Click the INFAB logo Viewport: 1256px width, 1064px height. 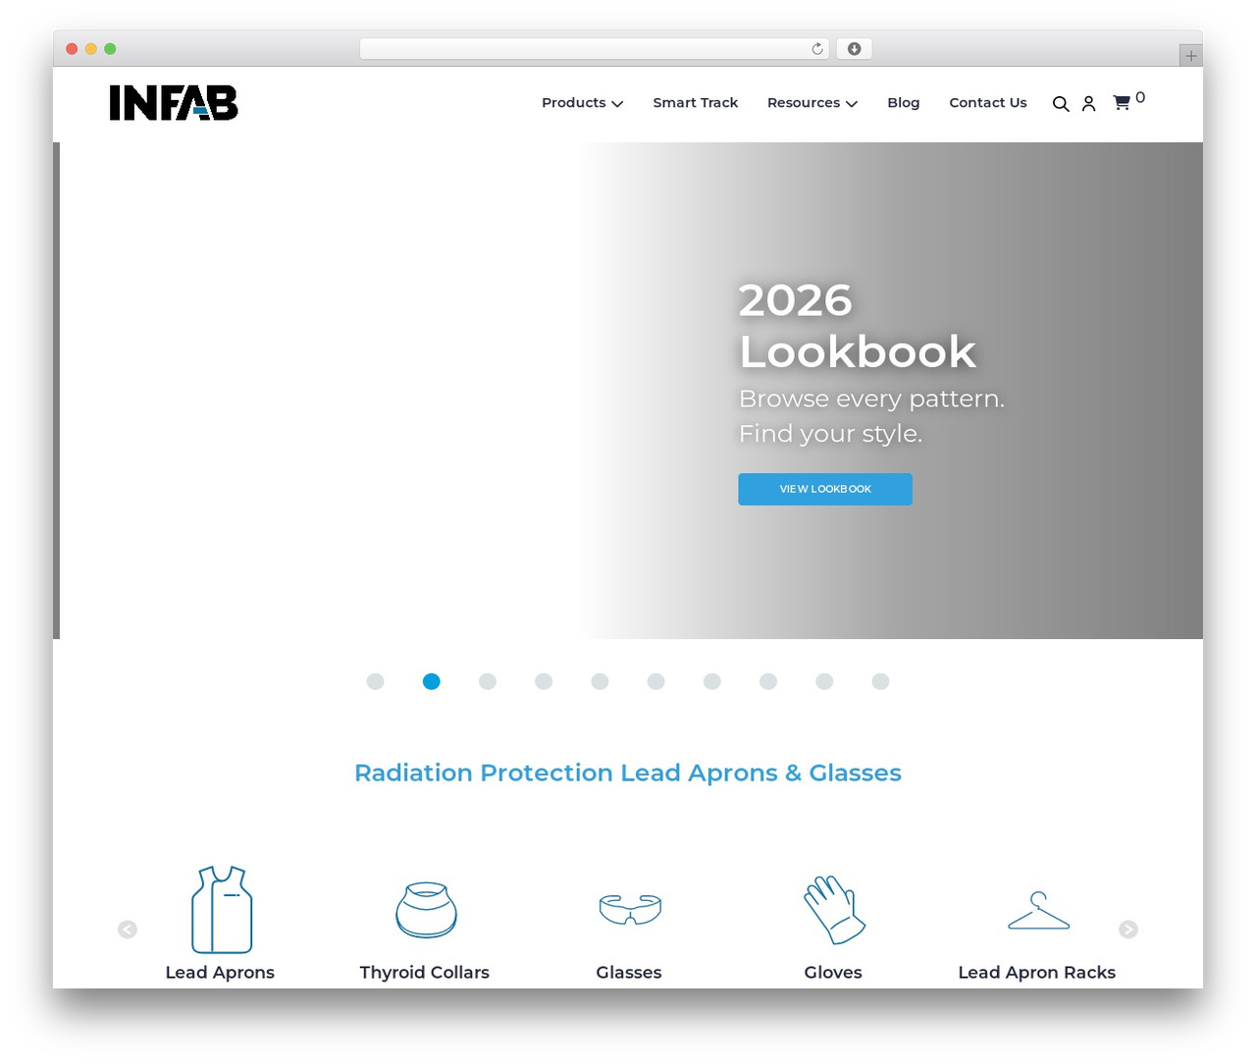174,103
